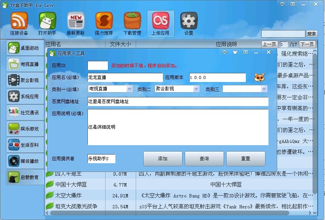This screenshot has height=220, width=325.
Task: Click the 应用提供者 field with 乐视助手S
Action: (101, 159)
